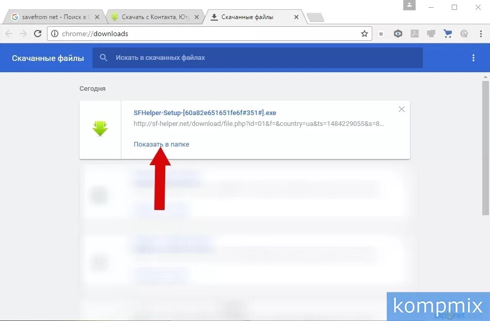The width and height of the screenshot is (490, 321).
Task: Click the small house extension icon after the star
Action: (381, 34)
